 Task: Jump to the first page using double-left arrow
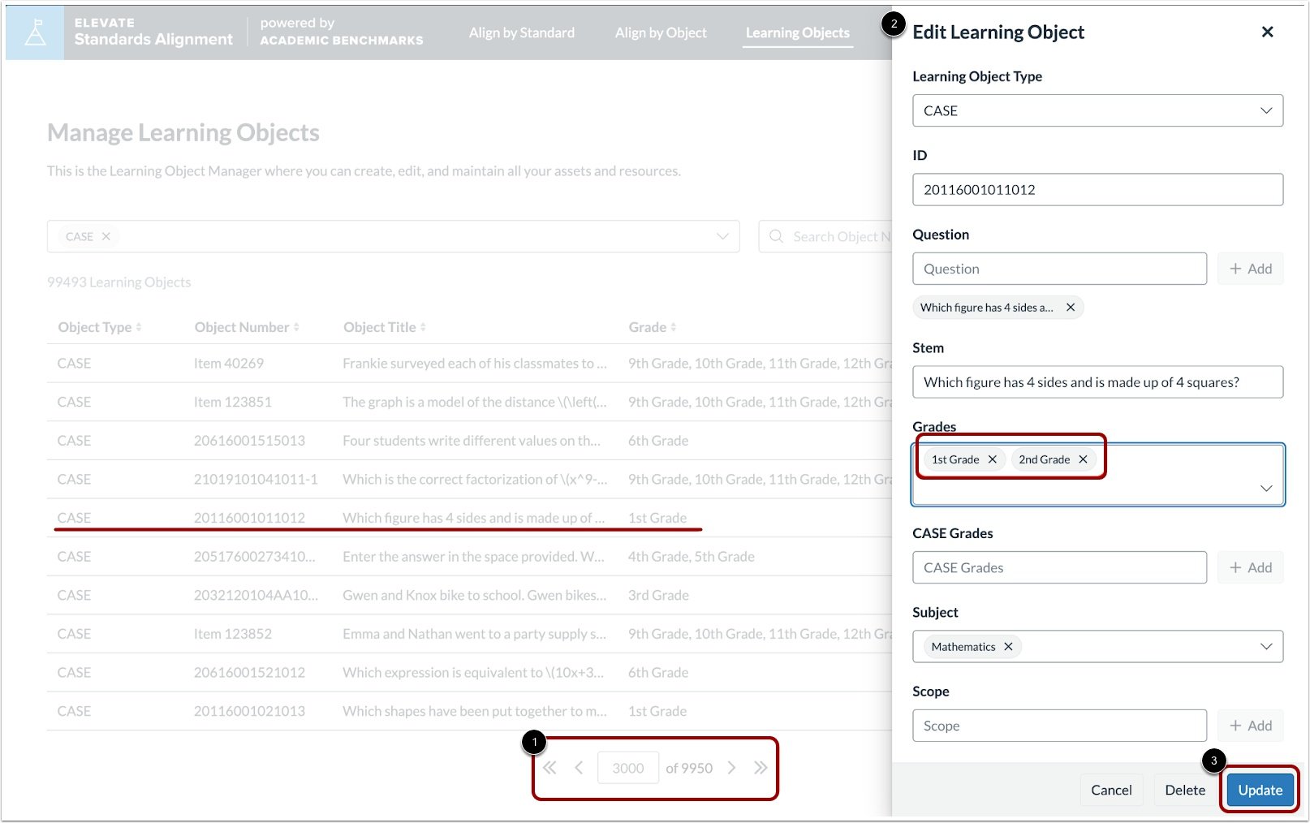549,767
